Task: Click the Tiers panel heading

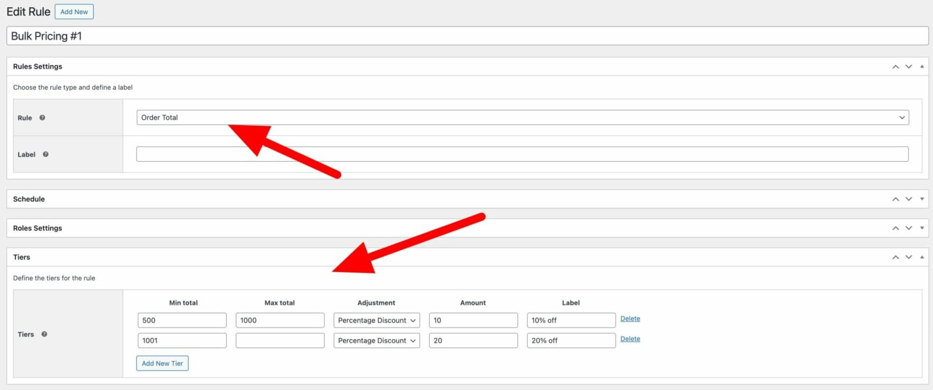Action: pyautogui.click(x=21, y=257)
